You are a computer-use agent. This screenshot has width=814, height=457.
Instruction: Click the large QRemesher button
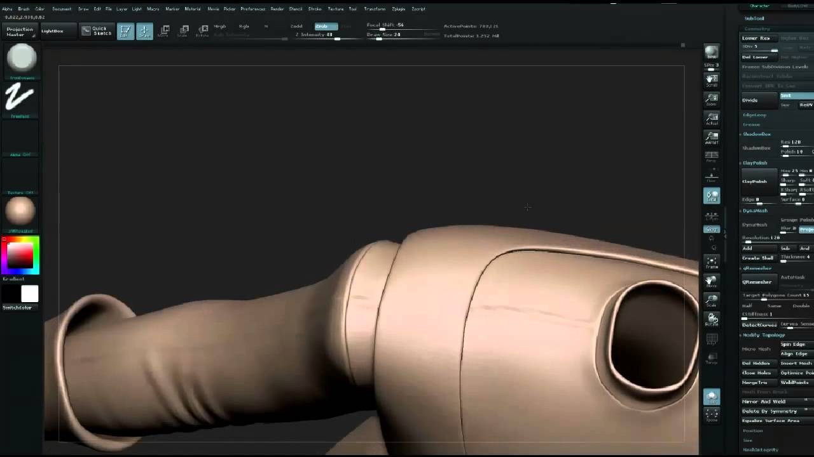pyautogui.click(x=760, y=282)
